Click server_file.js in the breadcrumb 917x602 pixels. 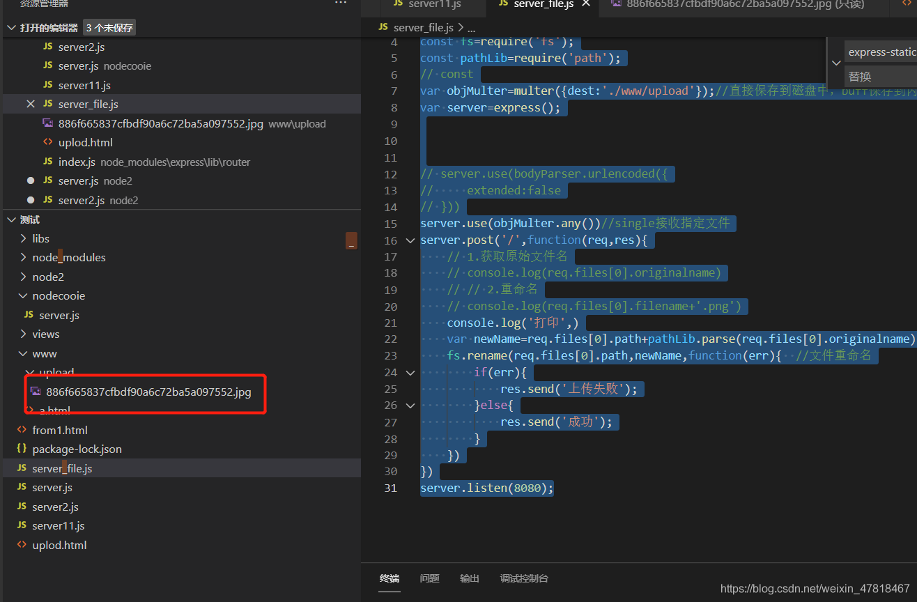[424, 27]
